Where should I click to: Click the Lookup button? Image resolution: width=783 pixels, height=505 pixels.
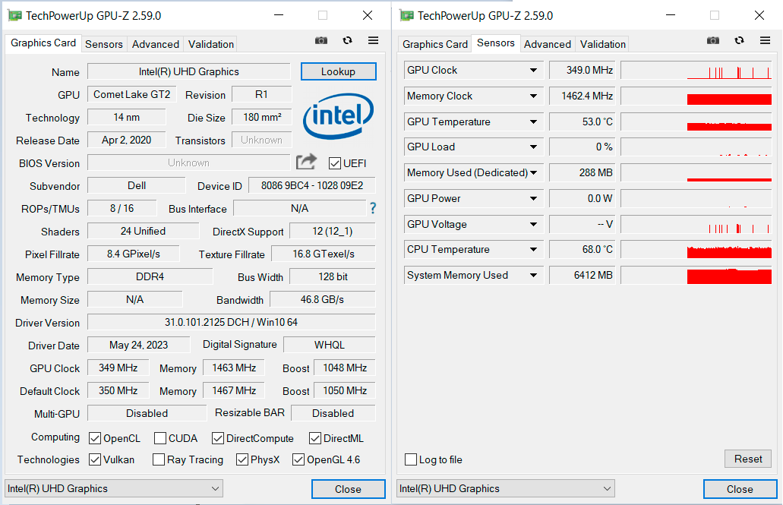click(x=338, y=71)
